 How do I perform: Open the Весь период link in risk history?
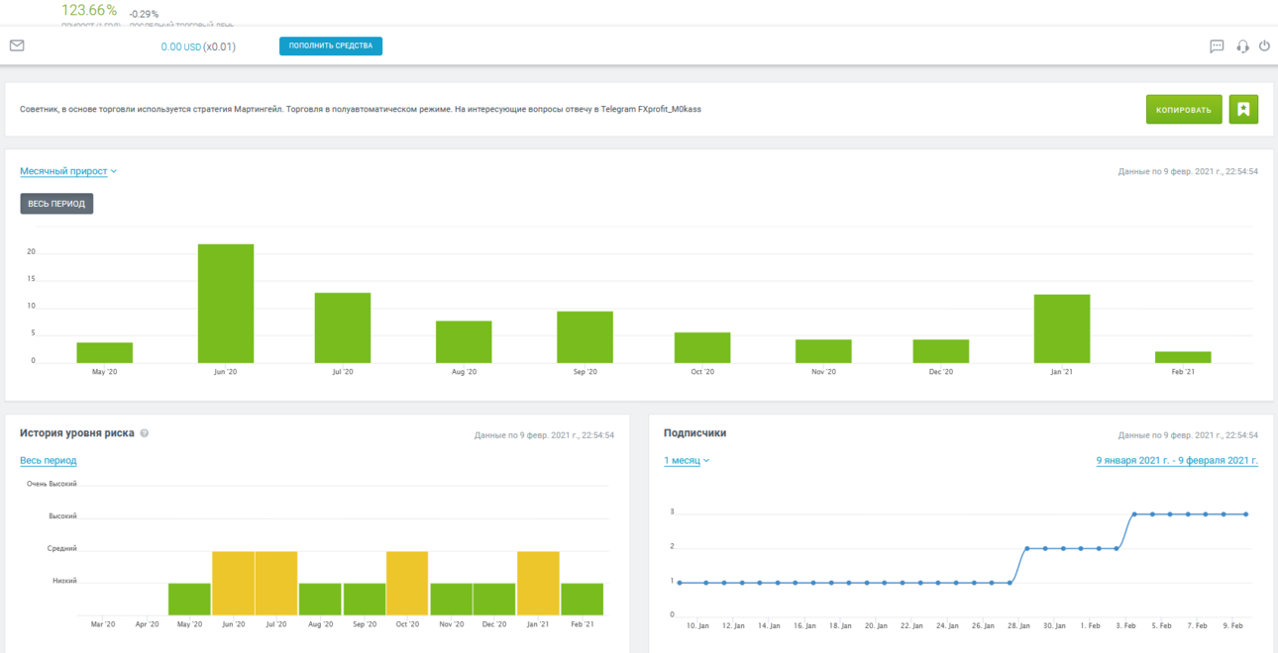click(49, 460)
